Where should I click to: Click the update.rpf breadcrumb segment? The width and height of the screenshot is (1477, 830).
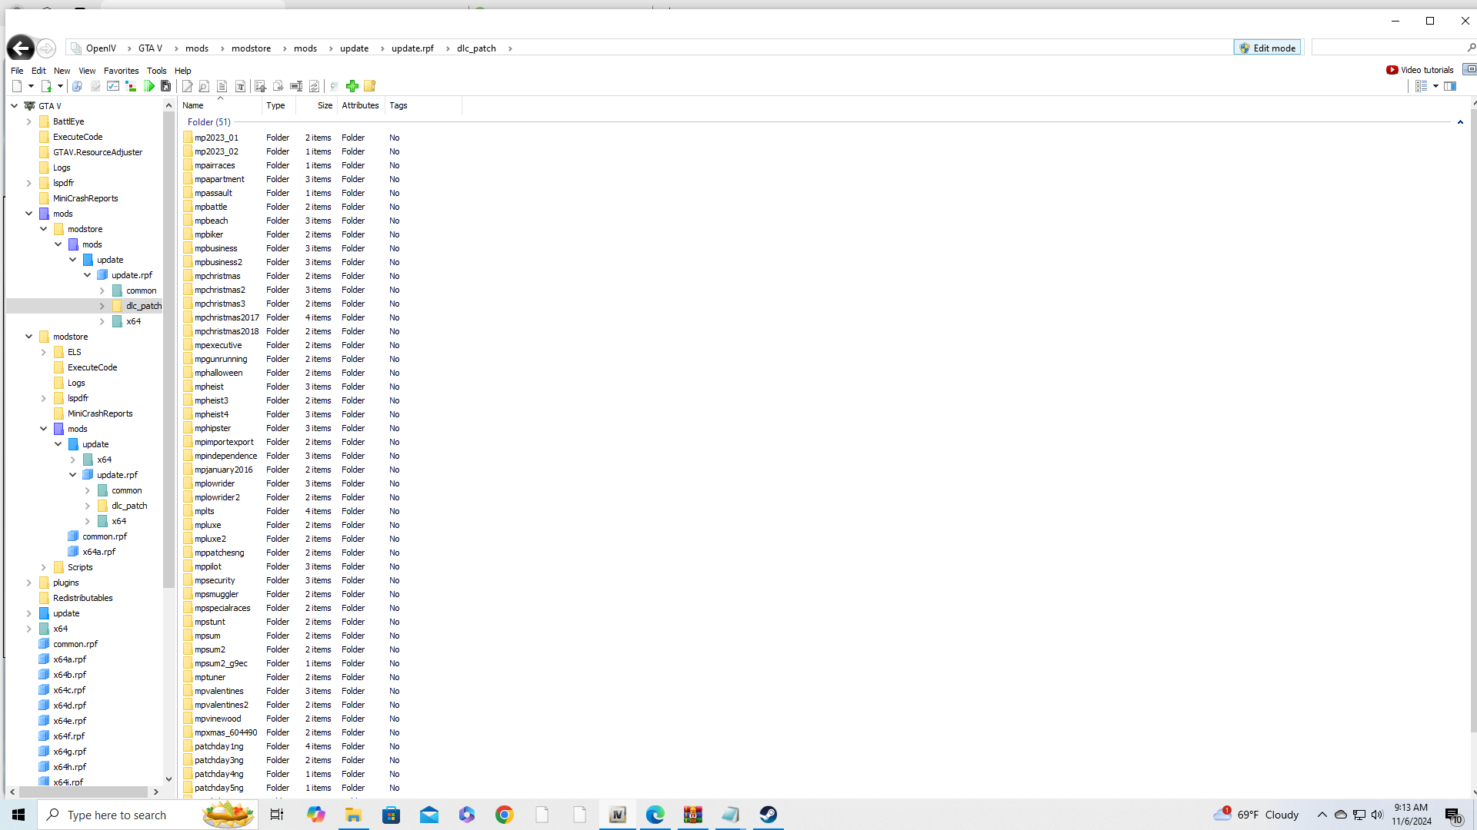tap(412, 48)
